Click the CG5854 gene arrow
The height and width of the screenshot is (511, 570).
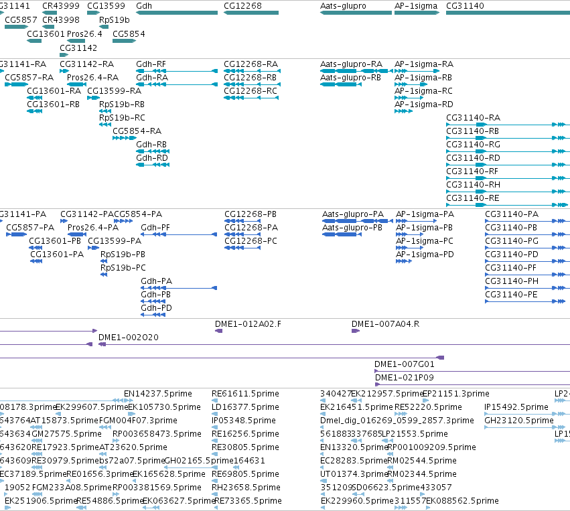pos(125,41)
